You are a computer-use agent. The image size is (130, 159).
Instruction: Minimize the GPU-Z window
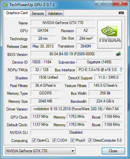pos(99,4)
